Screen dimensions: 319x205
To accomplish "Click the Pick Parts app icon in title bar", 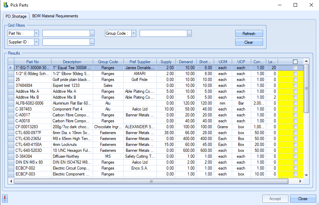I will (x=5, y=5).
